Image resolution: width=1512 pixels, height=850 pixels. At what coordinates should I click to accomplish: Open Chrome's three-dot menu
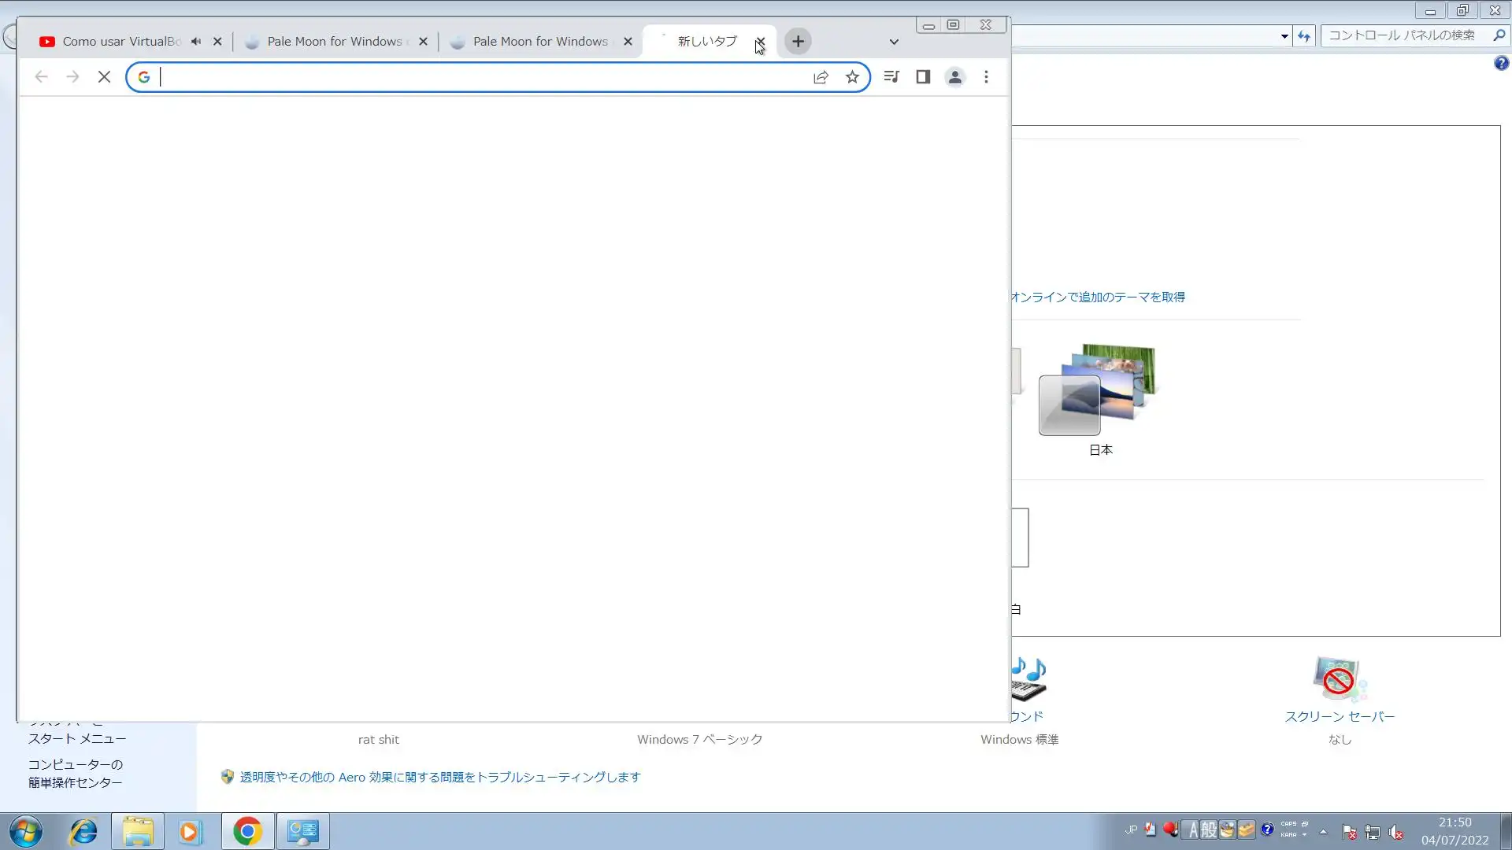click(986, 77)
